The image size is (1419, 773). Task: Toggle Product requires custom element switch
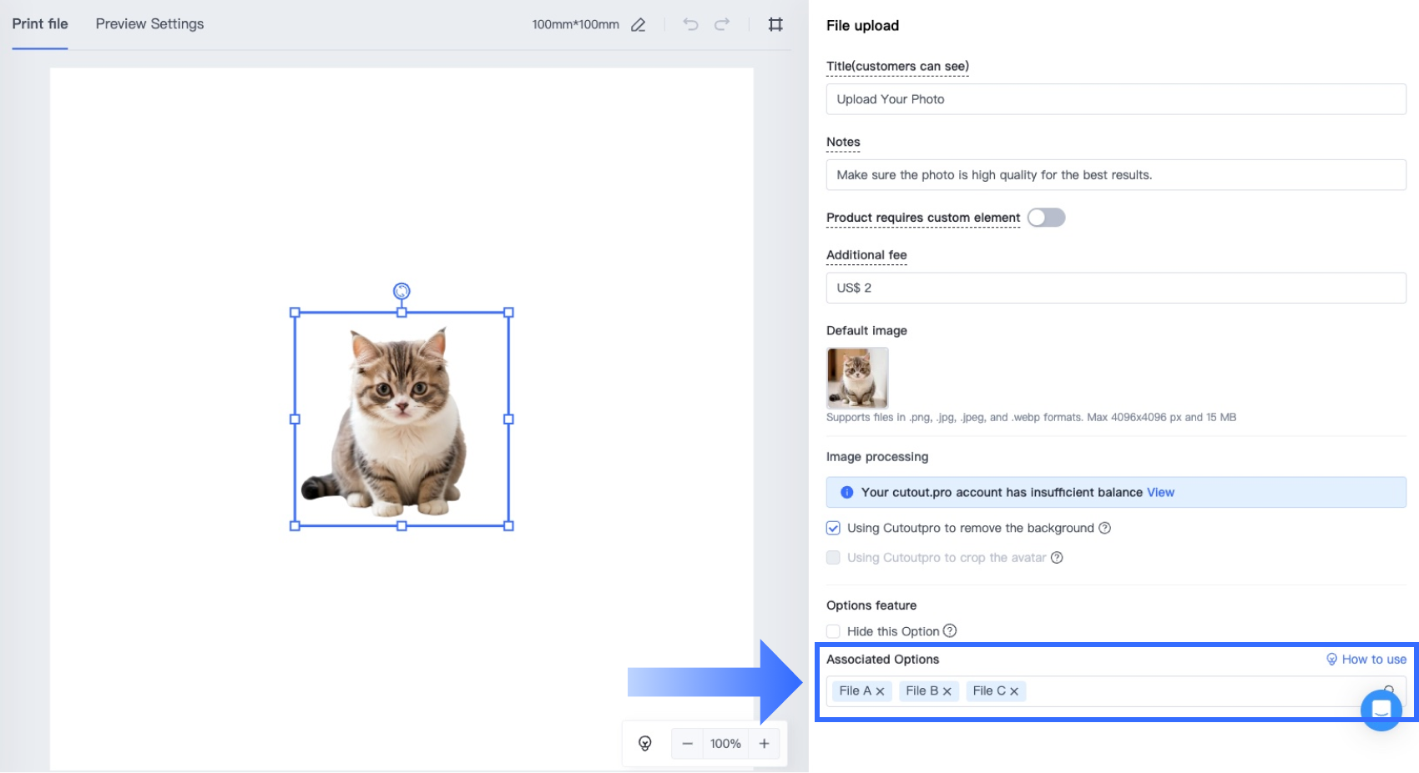[1047, 218]
